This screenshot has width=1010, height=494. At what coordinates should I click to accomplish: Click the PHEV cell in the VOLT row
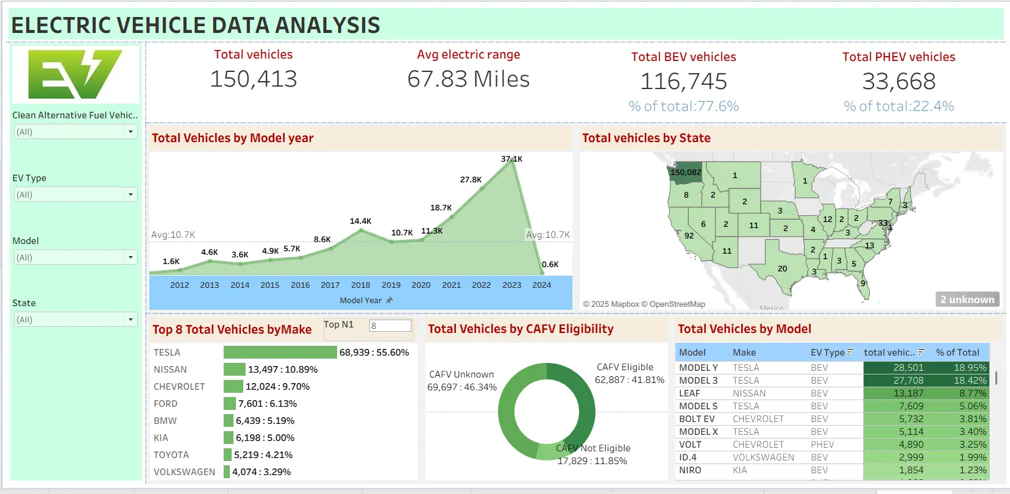point(822,445)
